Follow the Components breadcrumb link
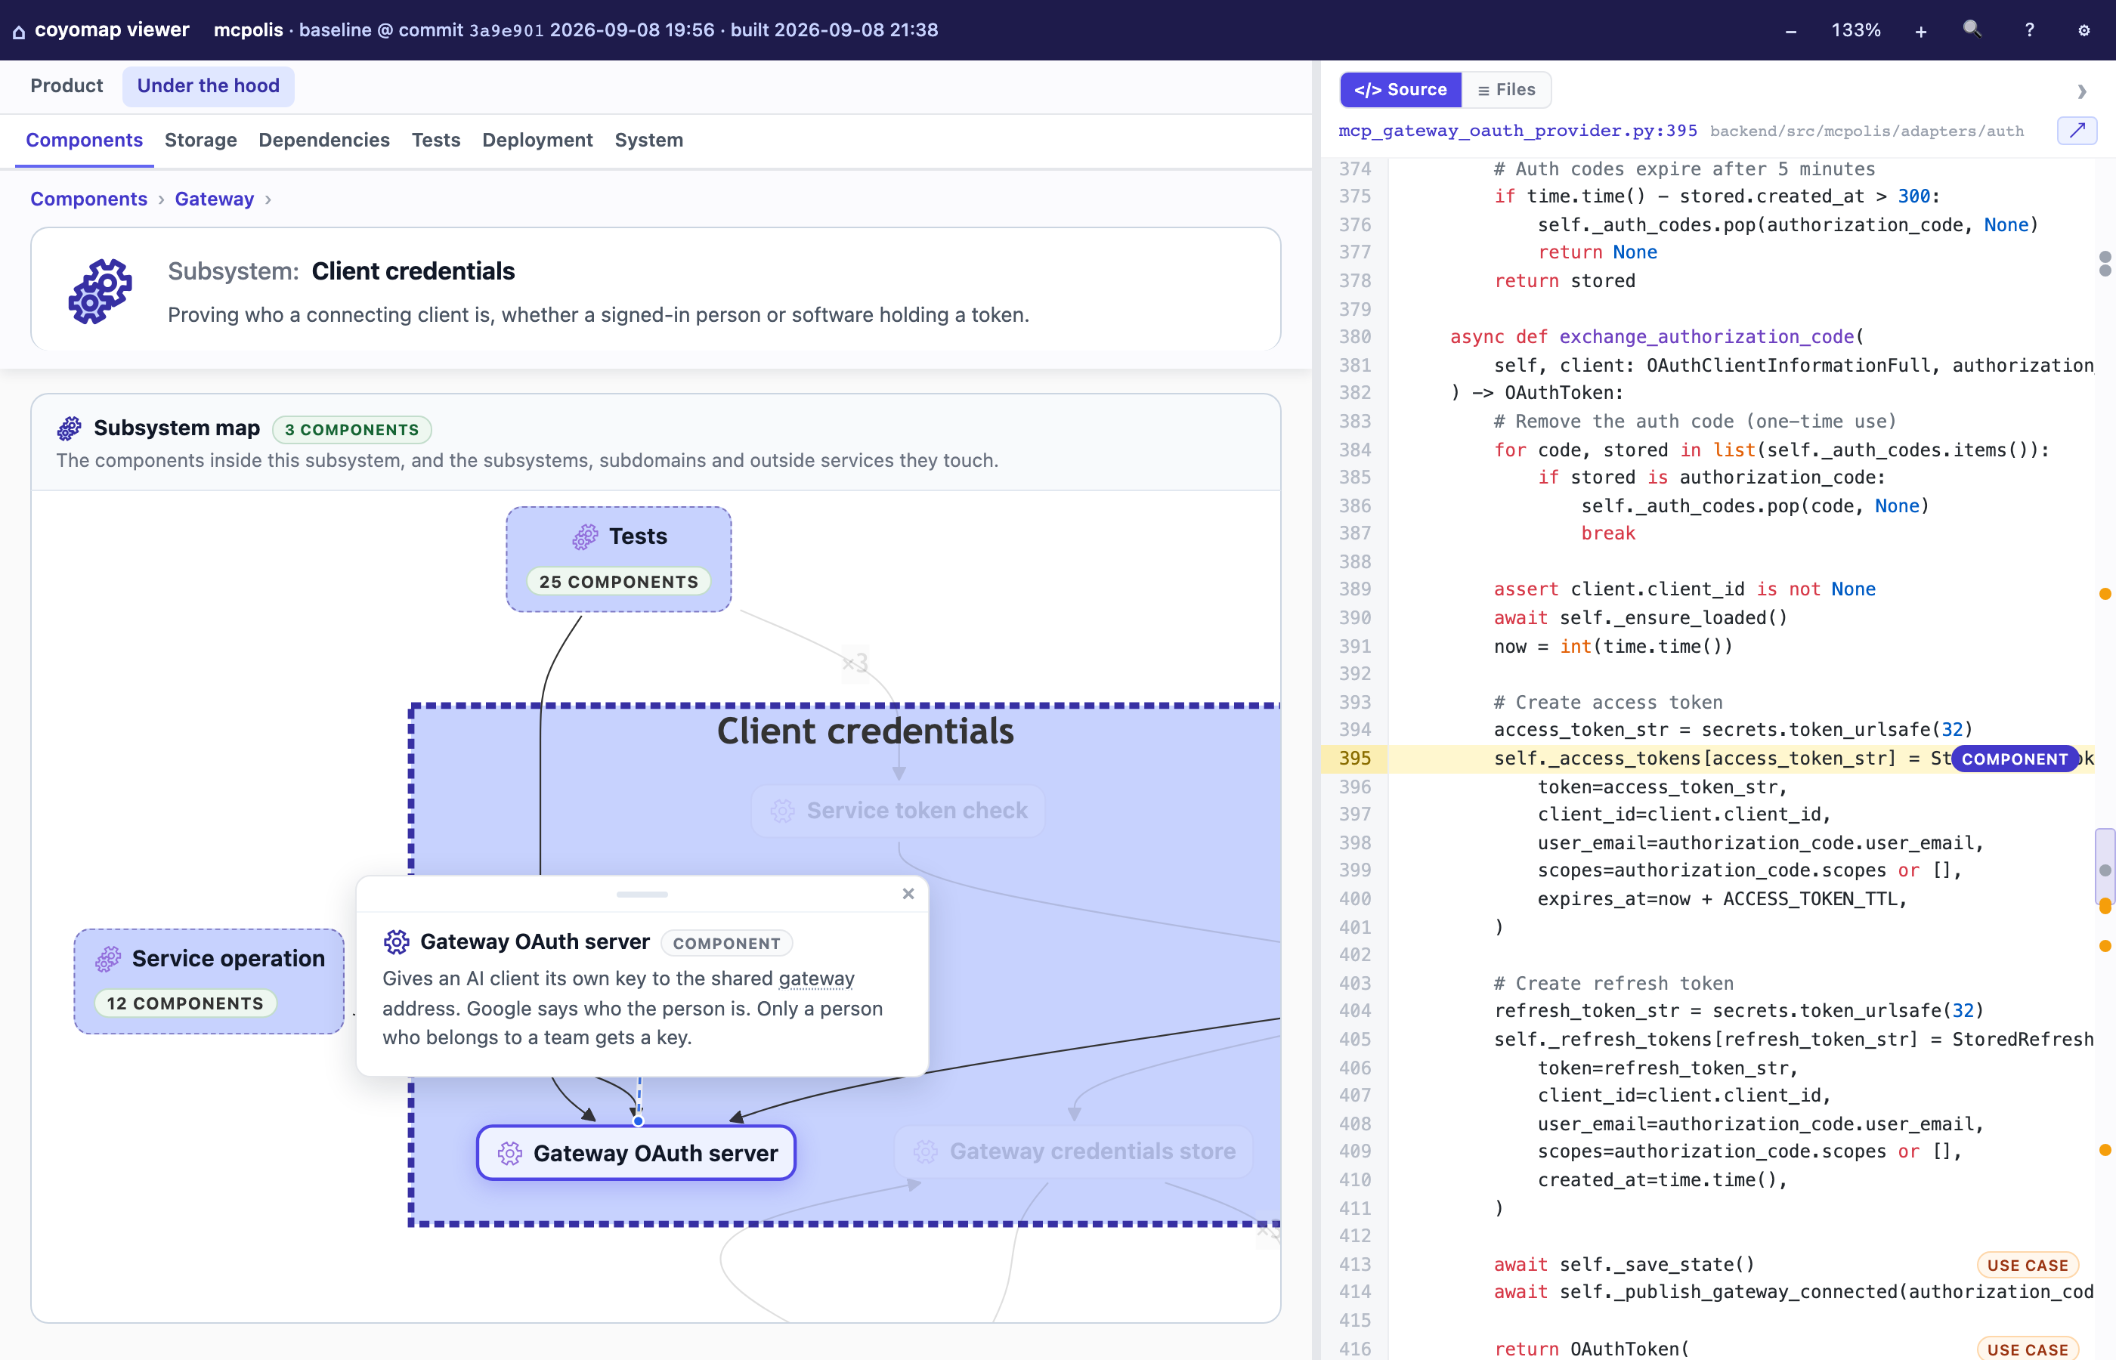 point(88,199)
